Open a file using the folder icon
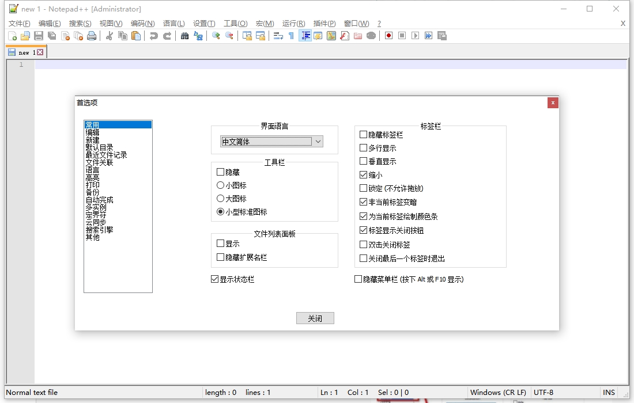 point(25,36)
